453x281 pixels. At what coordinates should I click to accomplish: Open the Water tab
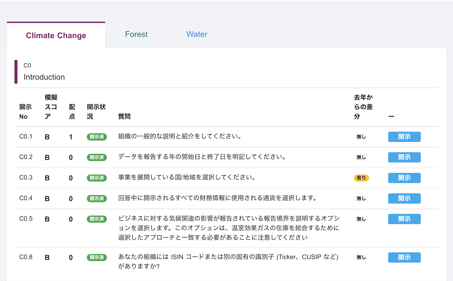[196, 34]
